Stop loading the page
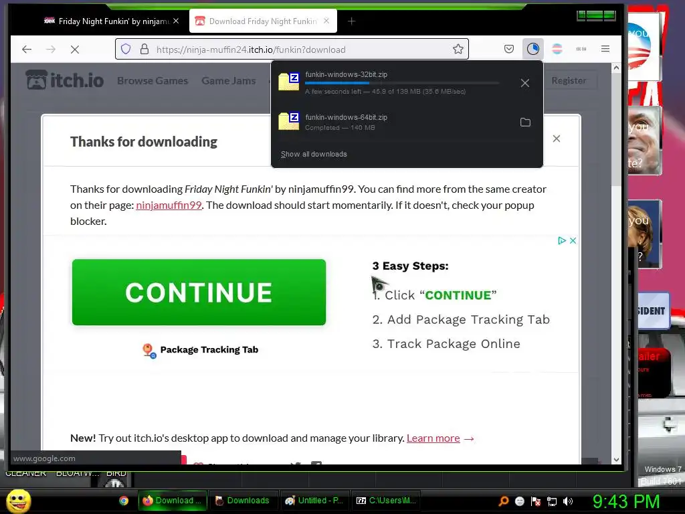 75,50
